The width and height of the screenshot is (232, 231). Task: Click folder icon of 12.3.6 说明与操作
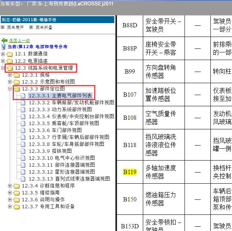(17, 200)
